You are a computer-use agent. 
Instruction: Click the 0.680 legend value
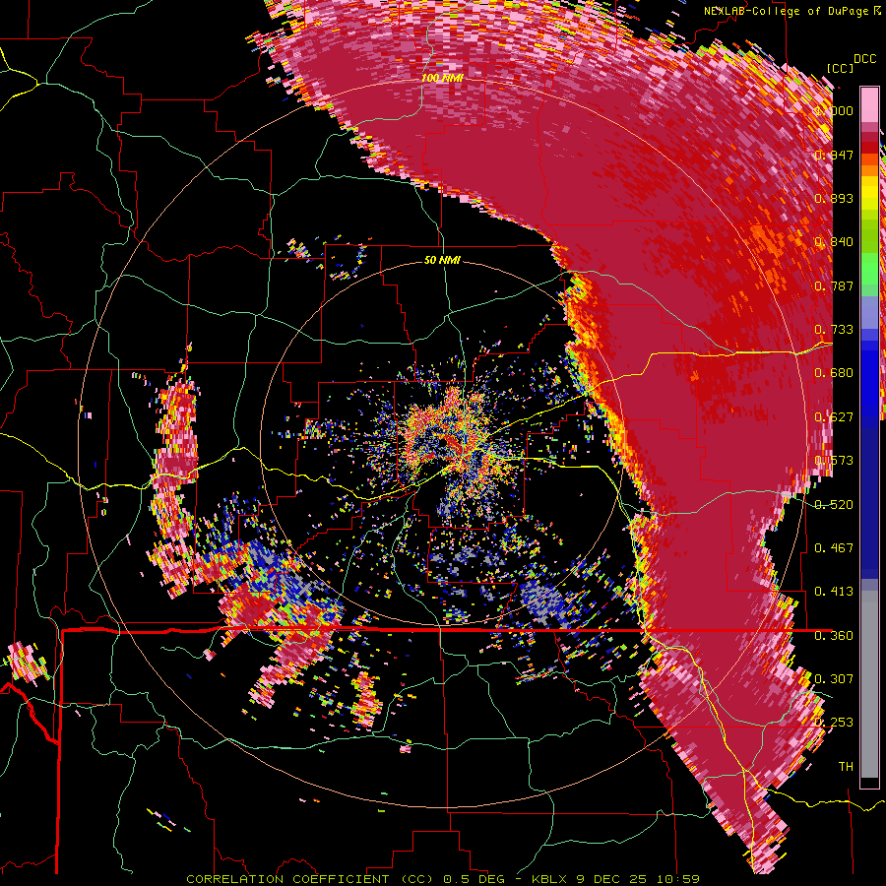(x=834, y=373)
